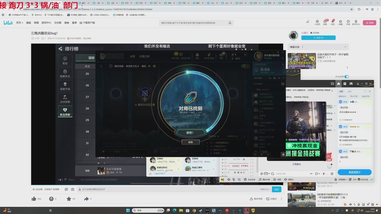Click the bilibili logo

[8, 23]
